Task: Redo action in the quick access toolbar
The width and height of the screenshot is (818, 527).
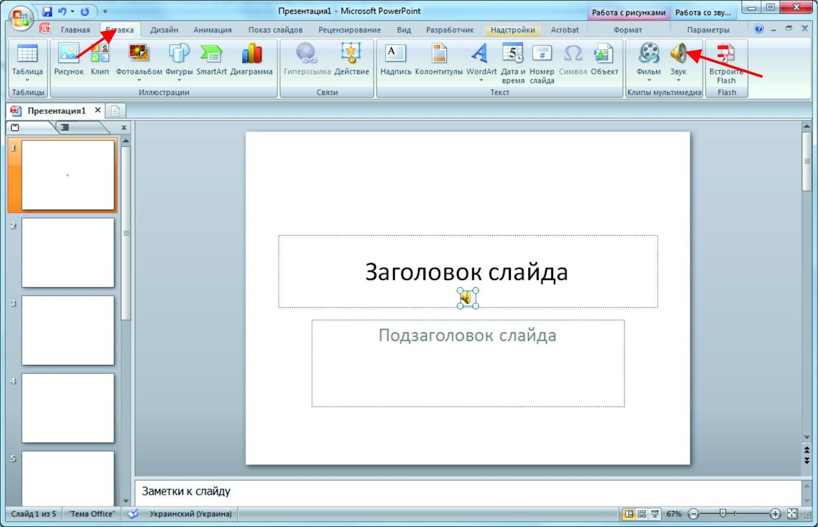Action: click(85, 11)
